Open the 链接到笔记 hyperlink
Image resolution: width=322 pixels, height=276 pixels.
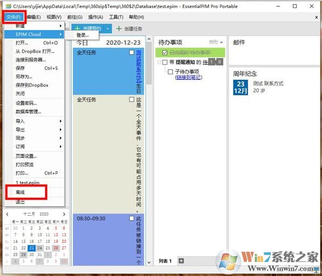coord(189,78)
